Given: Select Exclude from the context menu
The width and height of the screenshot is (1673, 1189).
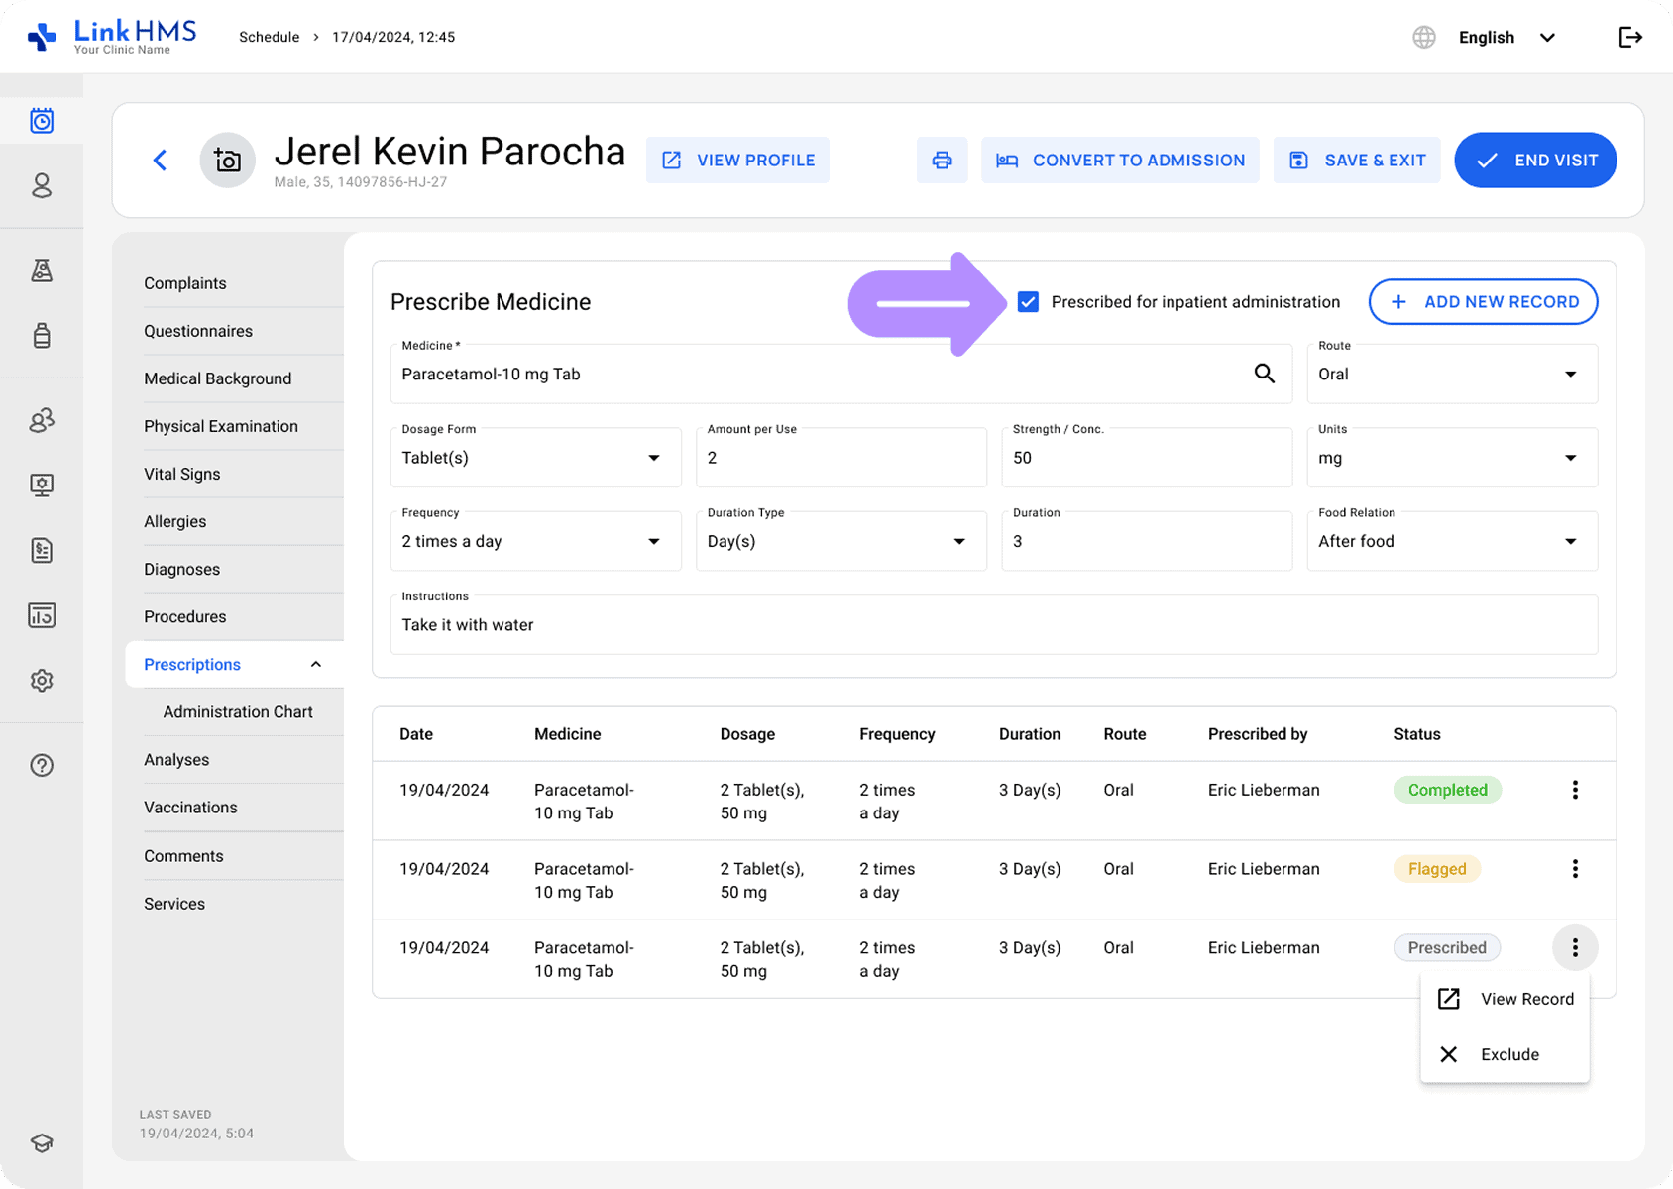Looking at the screenshot, I should [x=1508, y=1054].
